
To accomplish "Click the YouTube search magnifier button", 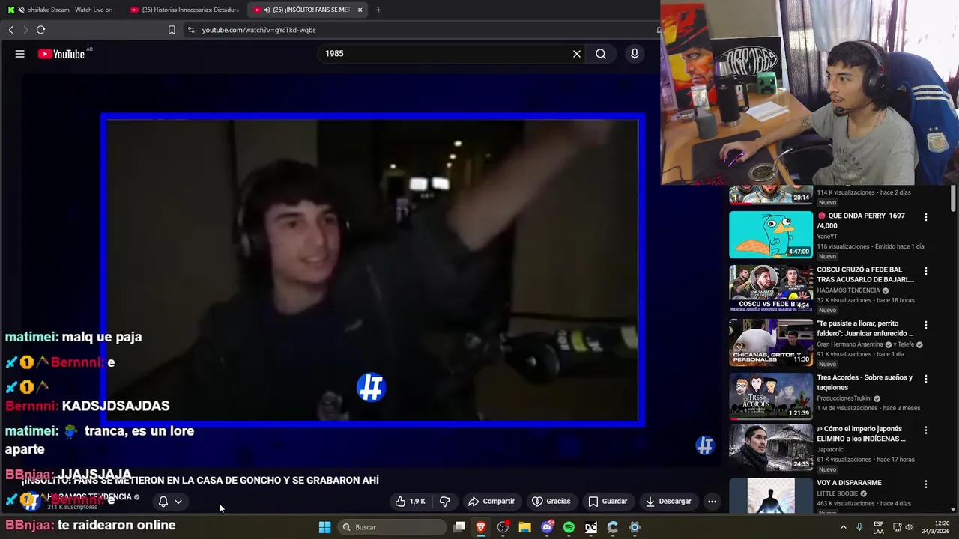I will [x=601, y=54].
